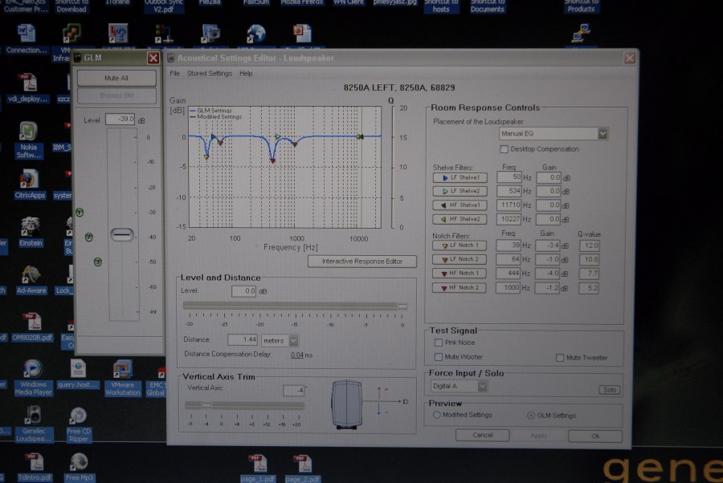Click the Distance value input field
The width and height of the screenshot is (723, 483).
click(242, 340)
